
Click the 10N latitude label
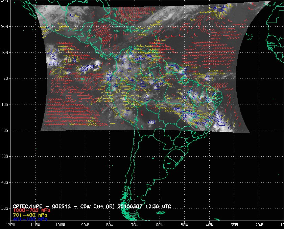[4, 52]
